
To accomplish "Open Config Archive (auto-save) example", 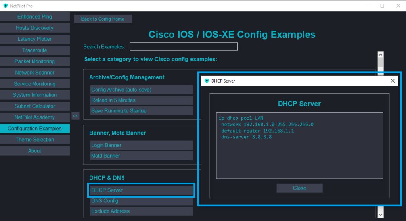I will pyautogui.click(x=142, y=90).
